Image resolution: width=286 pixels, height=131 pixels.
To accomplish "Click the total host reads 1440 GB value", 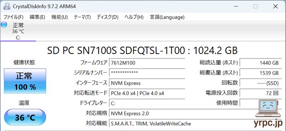I will (261, 63).
